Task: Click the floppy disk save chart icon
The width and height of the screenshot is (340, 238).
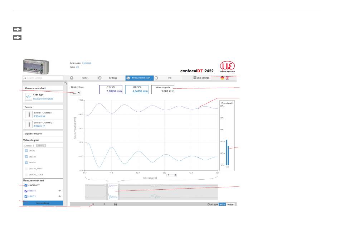Action: [x=116, y=204]
